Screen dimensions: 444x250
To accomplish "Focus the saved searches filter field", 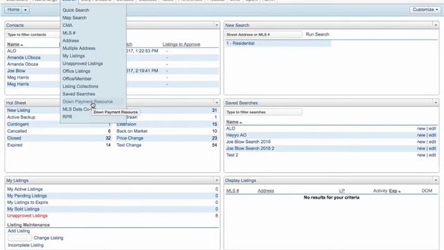I will (264, 112).
